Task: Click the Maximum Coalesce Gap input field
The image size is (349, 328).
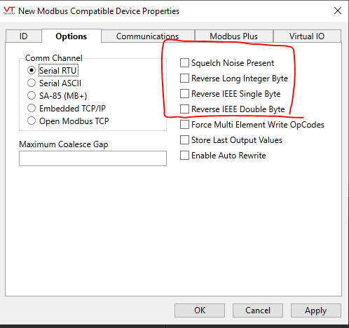Action: (x=93, y=158)
